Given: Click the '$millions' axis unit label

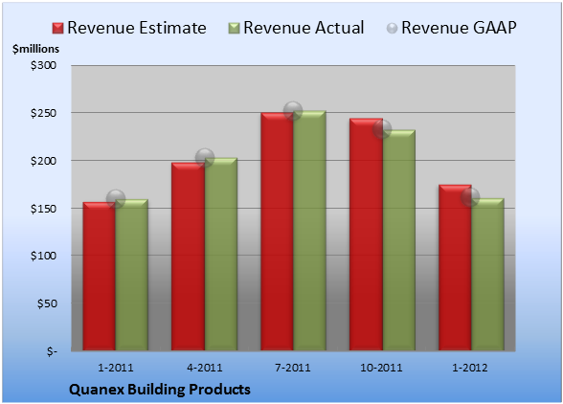Looking at the screenshot, I should click(36, 49).
